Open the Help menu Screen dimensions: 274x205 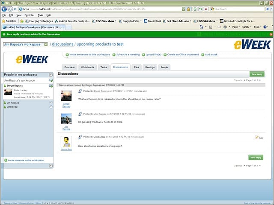[48, 15]
